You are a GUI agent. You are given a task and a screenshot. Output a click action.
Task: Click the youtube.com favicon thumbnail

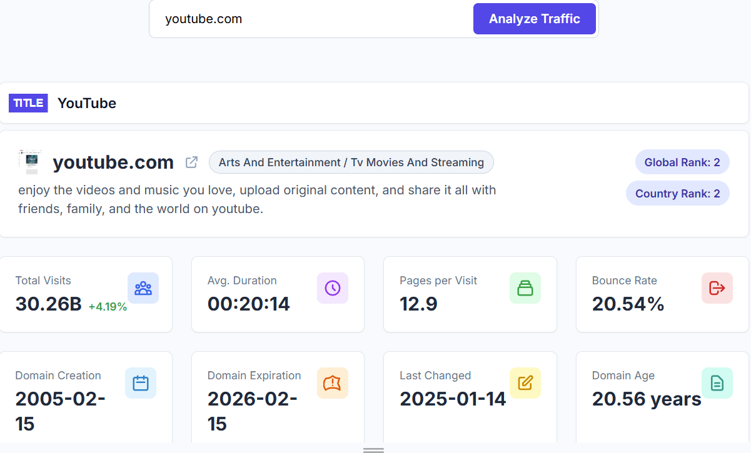coord(29,161)
